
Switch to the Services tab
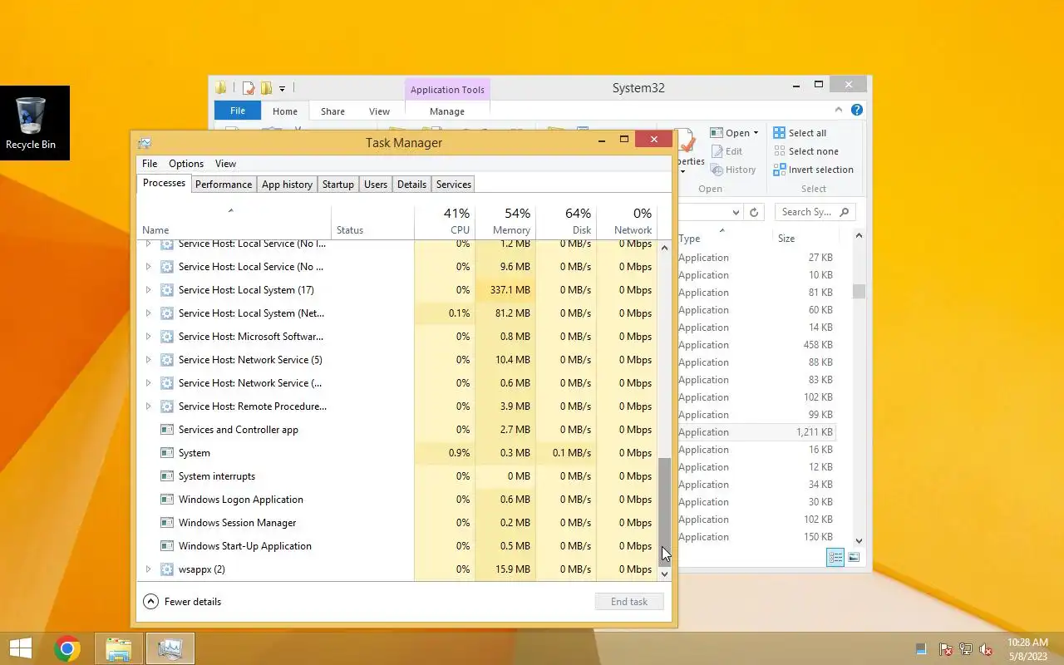(454, 185)
